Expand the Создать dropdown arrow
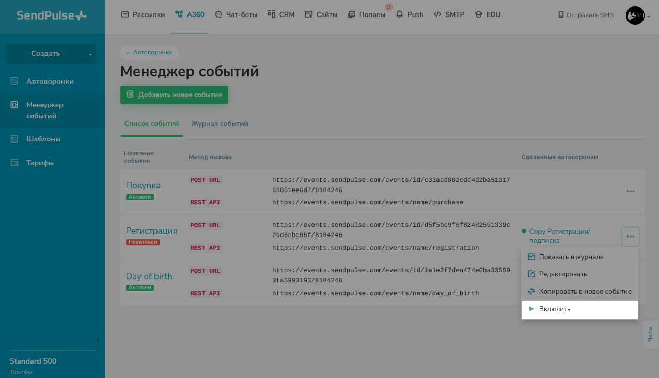This screenshot has height=378, width=659. [90, 54]
